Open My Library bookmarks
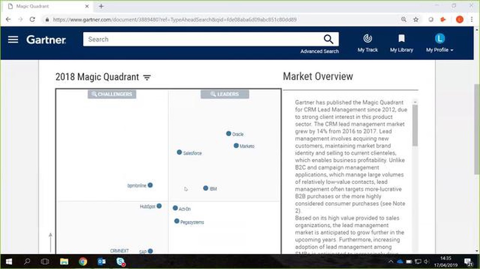Screen dimensions: 480x269 401,38
